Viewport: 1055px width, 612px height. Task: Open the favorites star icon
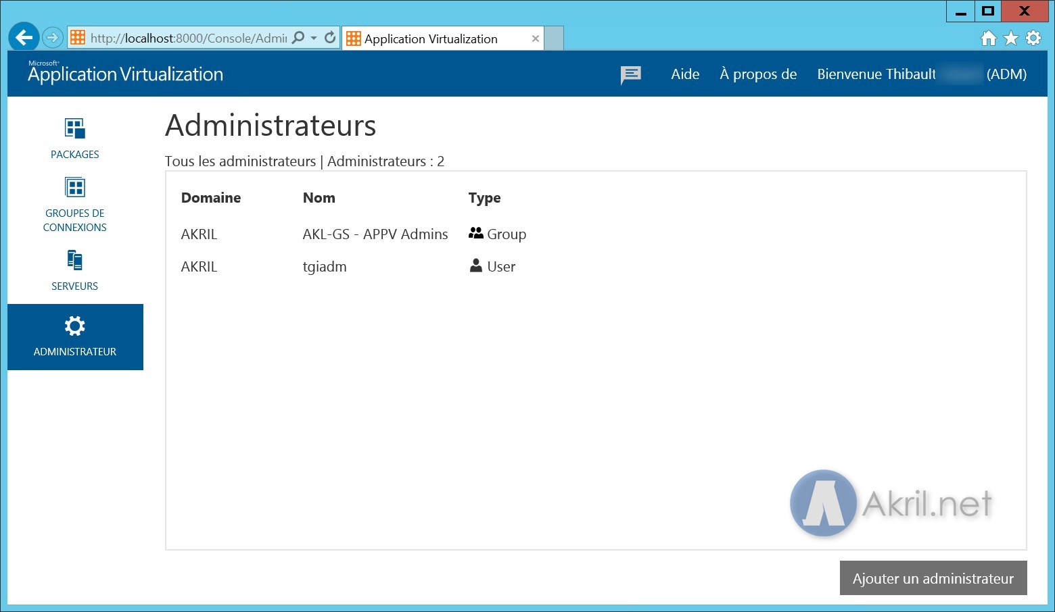click(x=1011, y=39)
